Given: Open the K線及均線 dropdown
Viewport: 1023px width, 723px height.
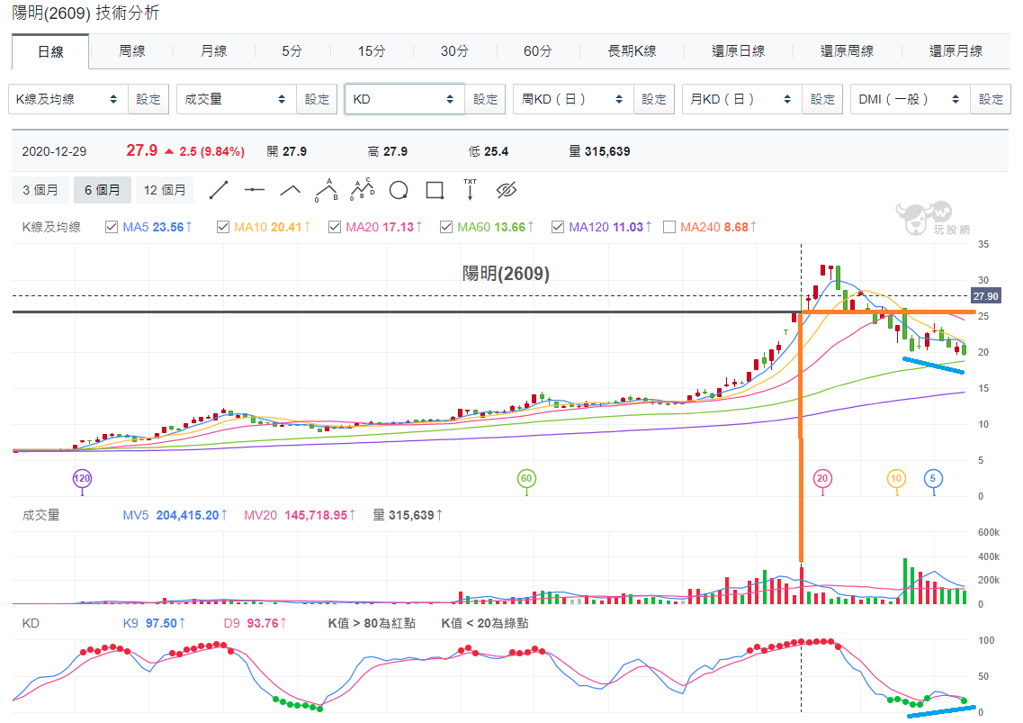Looking at the screenshot, I should click(68, 99).
